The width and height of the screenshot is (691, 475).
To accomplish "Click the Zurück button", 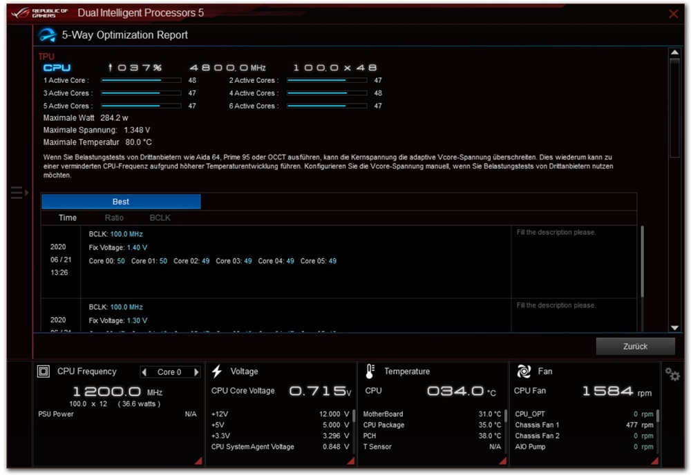I will (x=635, y=347).
